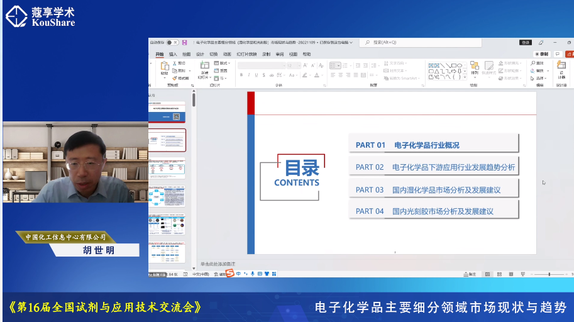The width and height of the screenshot is (574, 322).
Task: Click the Record button at top right
Action: (541, 54)
